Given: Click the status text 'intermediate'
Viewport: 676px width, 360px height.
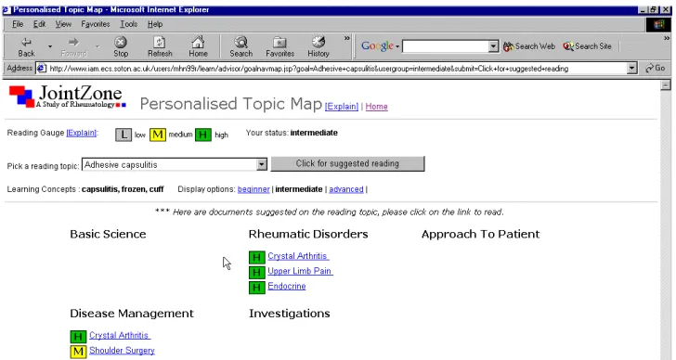Looking at the screenshot, I should tap(314, 133).
